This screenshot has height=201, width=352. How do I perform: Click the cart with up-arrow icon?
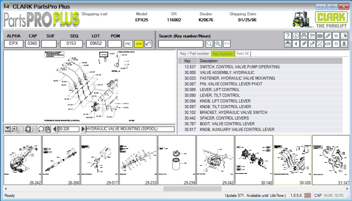pos(312,44)
